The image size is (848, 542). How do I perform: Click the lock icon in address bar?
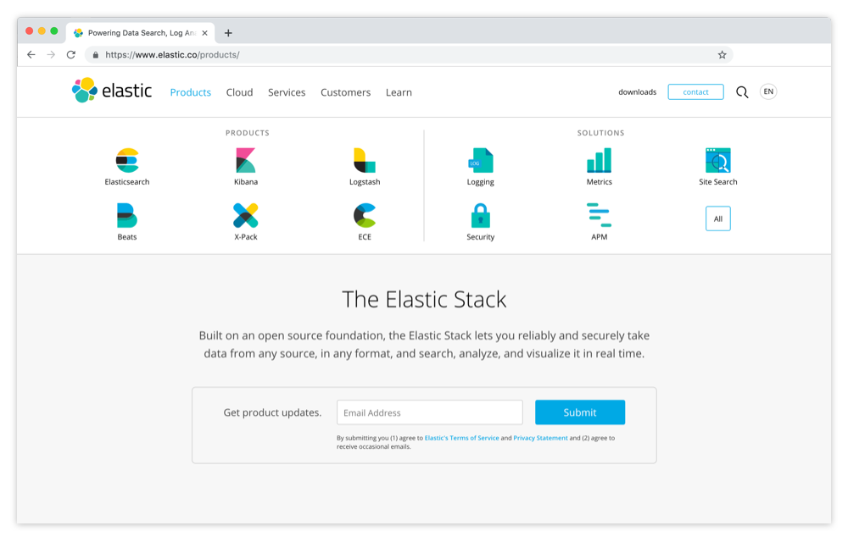point(96,54)
